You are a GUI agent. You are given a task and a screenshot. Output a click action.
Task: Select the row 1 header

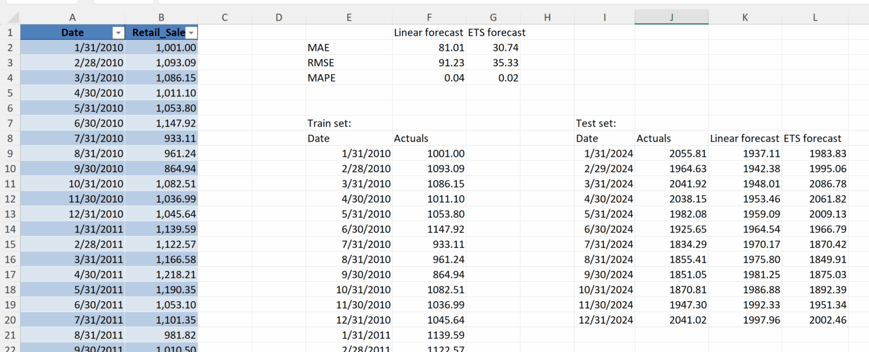point(10,33)
